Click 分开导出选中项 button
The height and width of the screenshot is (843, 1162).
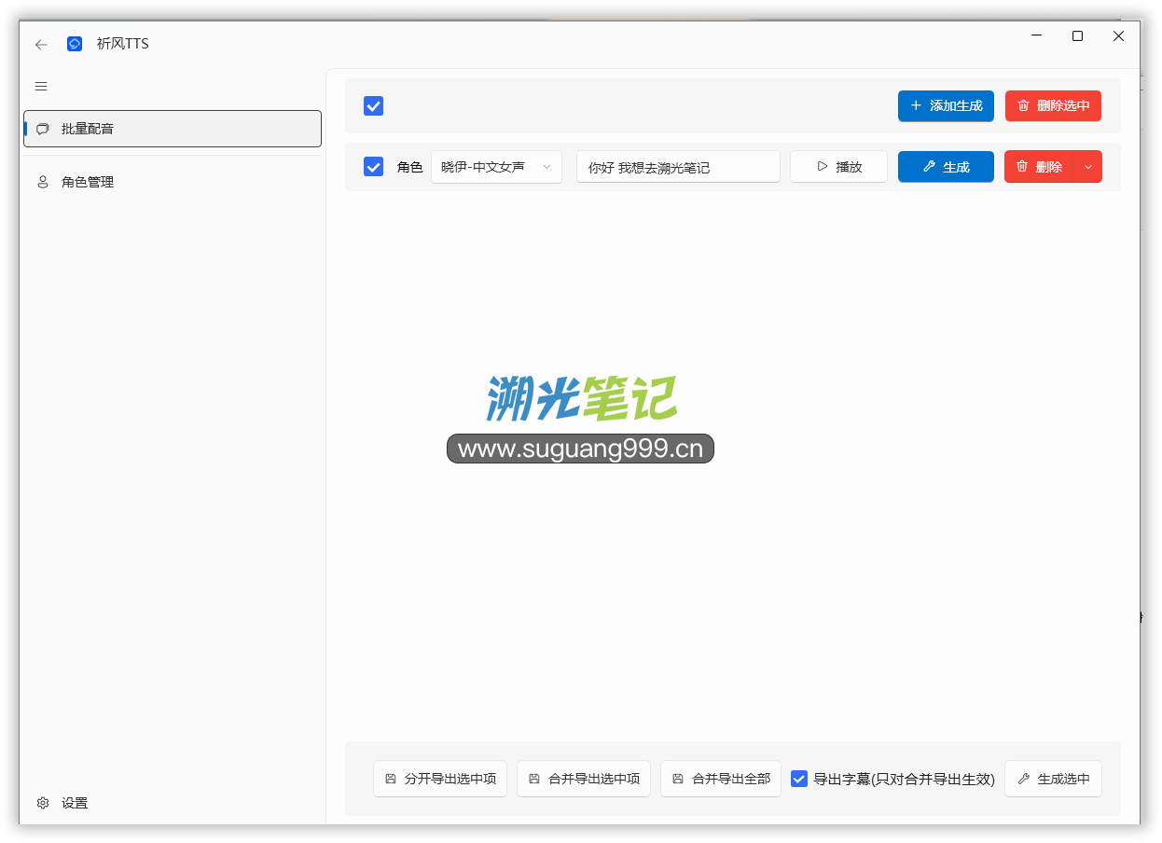pos(440,779)
